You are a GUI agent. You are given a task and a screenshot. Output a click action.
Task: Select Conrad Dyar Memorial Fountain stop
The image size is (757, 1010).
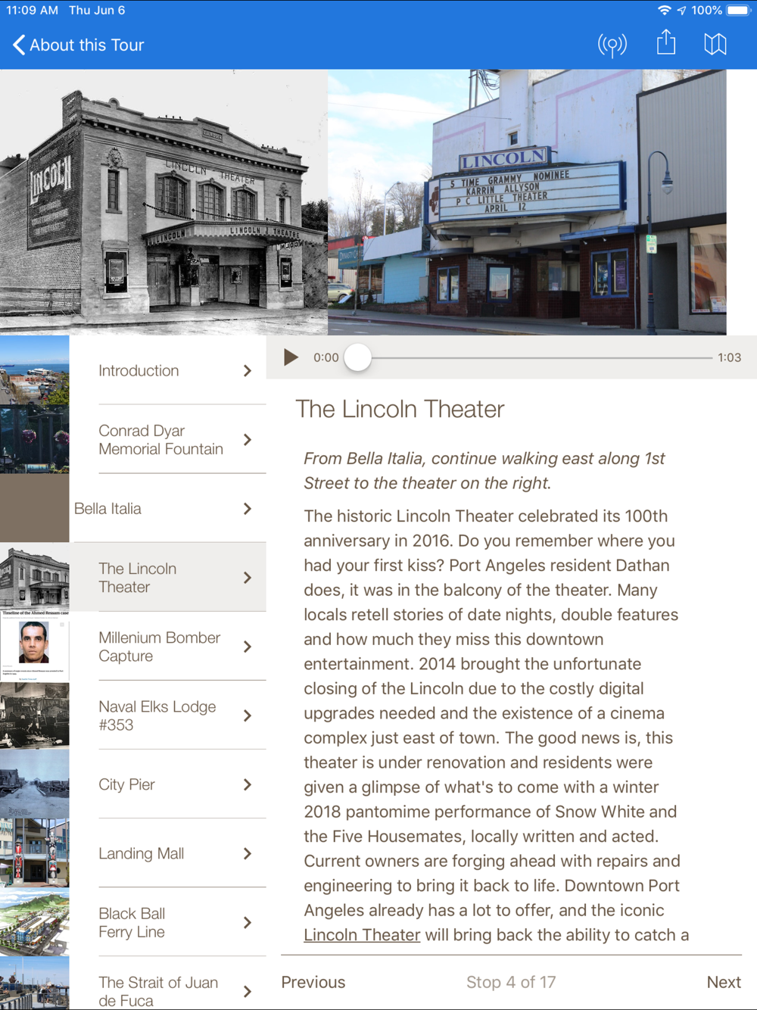133,439
